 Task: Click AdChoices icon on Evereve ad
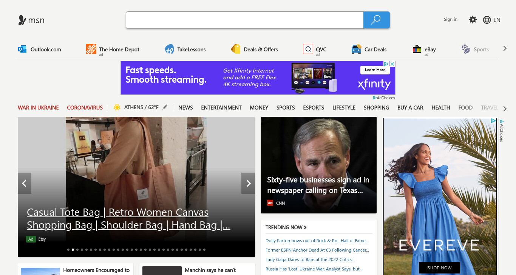(x=493, y=121)
